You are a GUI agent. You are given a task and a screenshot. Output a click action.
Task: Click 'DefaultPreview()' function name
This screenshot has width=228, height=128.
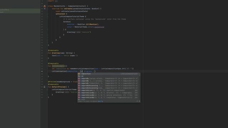click(59, 87)
